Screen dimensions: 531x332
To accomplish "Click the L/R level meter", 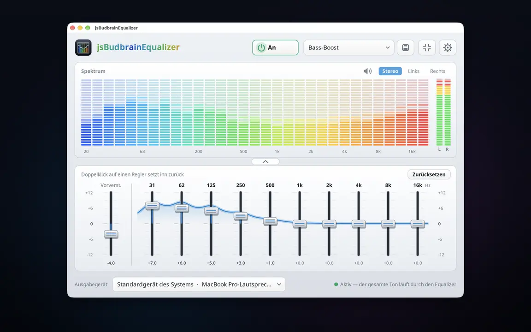I will (443, 113).
